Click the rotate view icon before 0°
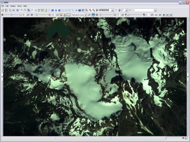This screenshot has height=142, width=190. pyautogui.click(x=119, y=10)
